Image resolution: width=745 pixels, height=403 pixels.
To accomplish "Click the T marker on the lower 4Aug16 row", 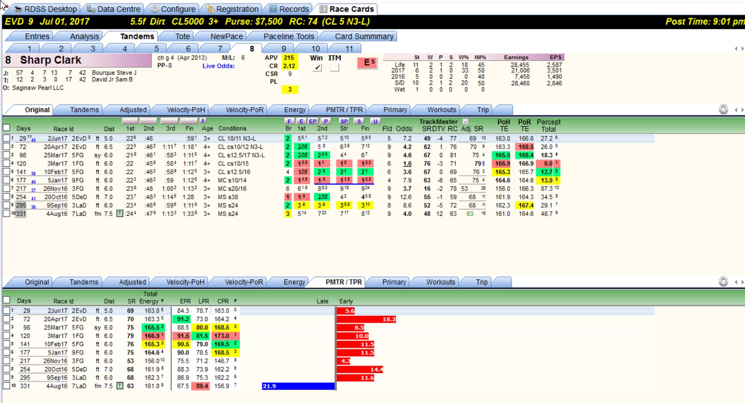I will [x=120, y=386].
